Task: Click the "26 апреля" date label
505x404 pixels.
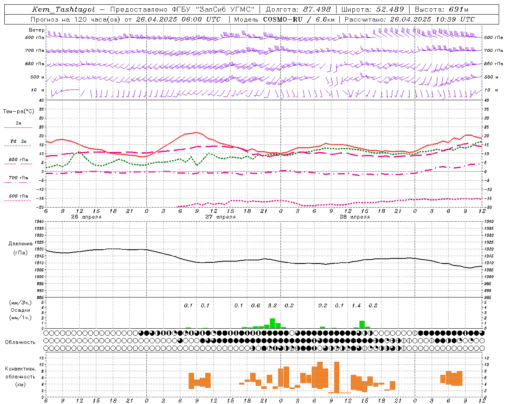Action: coord(86,217)
